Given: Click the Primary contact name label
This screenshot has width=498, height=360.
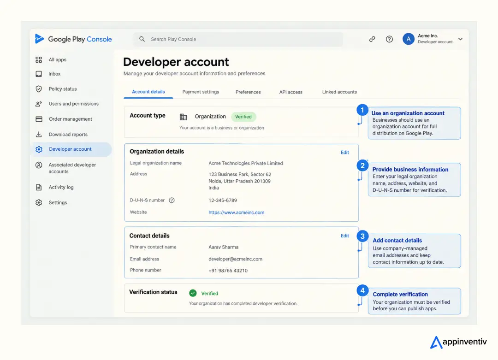Looking at the screenshot, I should click(x=153, y=247).
